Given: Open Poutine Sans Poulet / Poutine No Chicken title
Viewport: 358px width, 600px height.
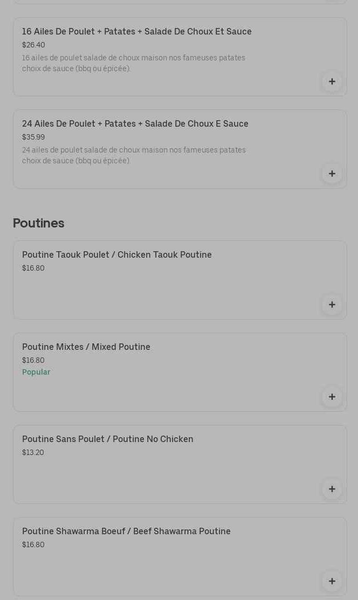Looking at the screenshot, I should pos(107,439).
